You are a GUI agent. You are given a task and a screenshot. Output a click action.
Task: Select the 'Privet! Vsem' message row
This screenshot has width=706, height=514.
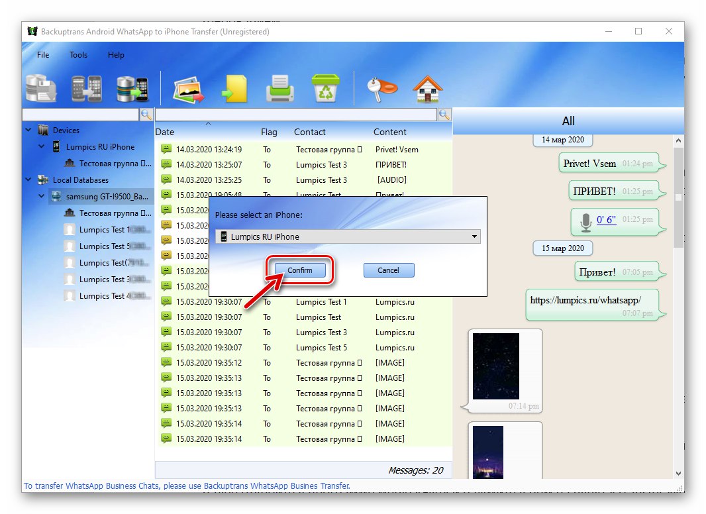(303, 149)
